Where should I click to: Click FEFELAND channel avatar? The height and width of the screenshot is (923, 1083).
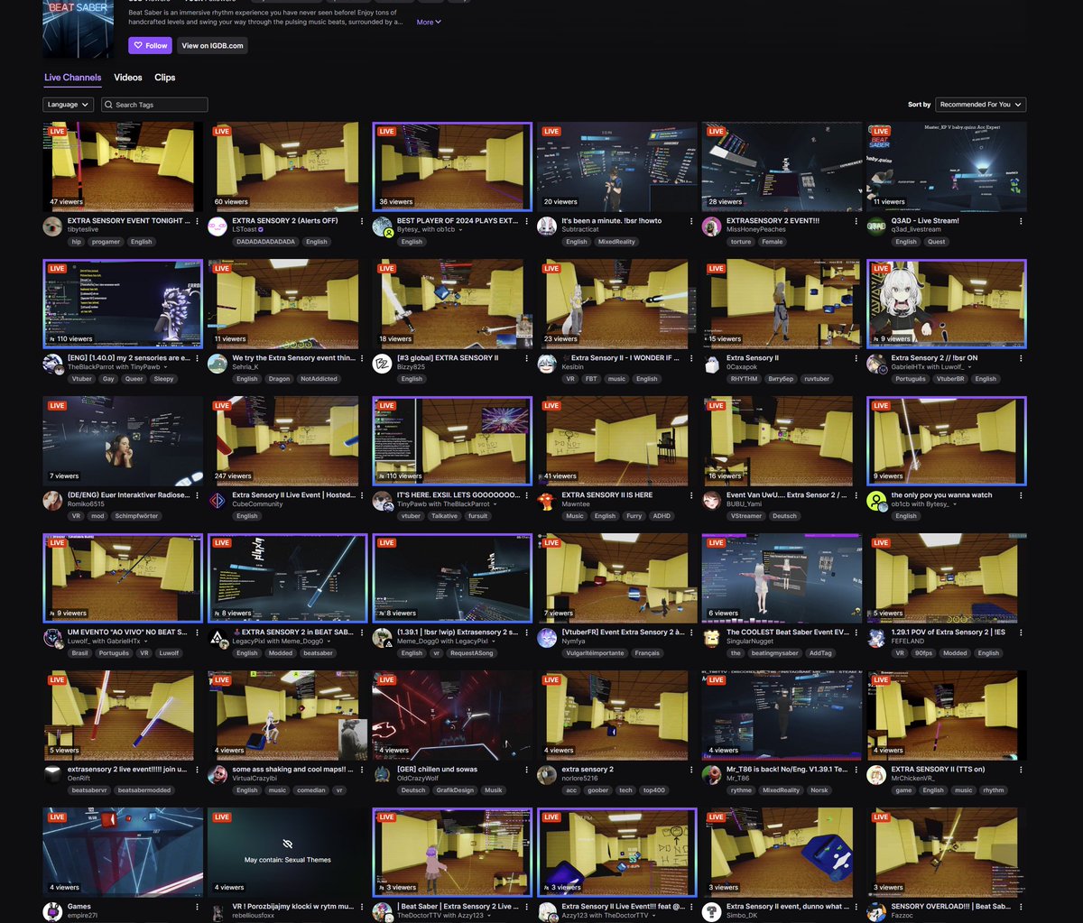876,638
